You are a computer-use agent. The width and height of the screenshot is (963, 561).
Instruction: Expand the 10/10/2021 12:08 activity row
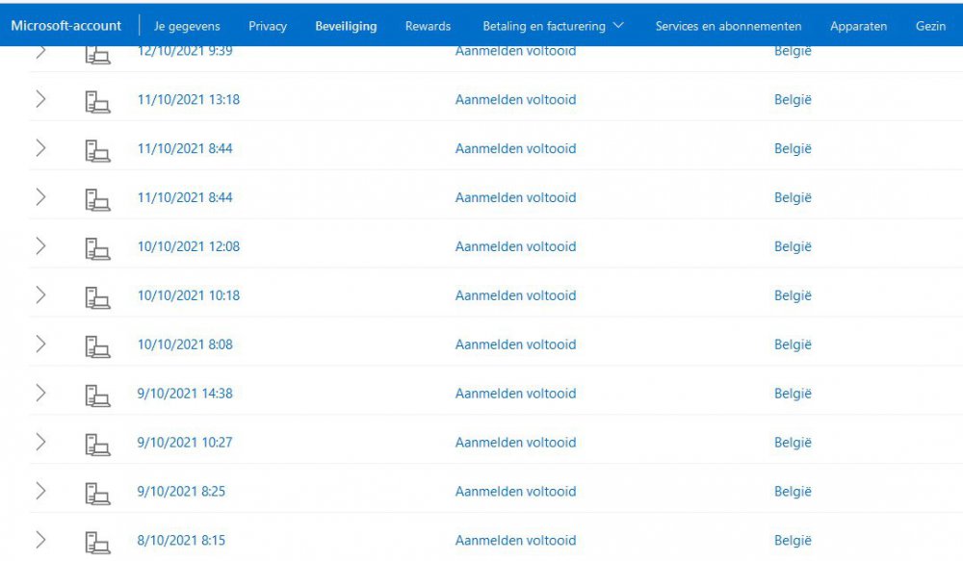pos(40,246)
